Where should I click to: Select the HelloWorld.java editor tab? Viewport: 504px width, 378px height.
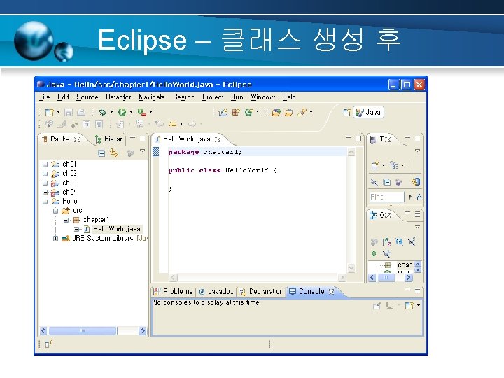point(188,139)
